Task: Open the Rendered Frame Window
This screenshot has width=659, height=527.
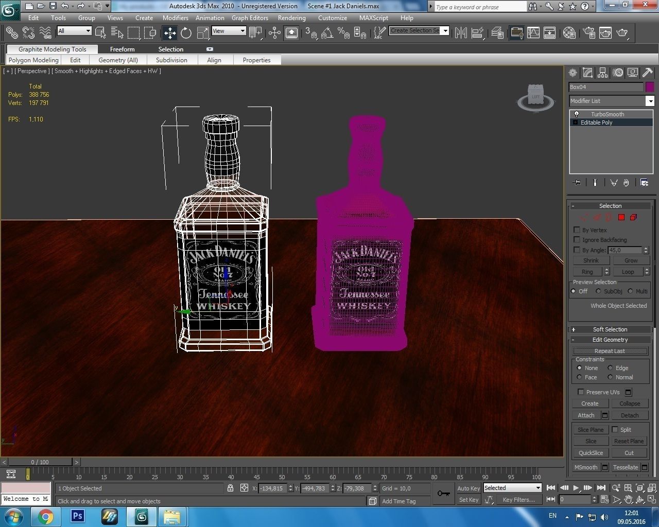Action: pyautogui.click(x=605, y=33)
